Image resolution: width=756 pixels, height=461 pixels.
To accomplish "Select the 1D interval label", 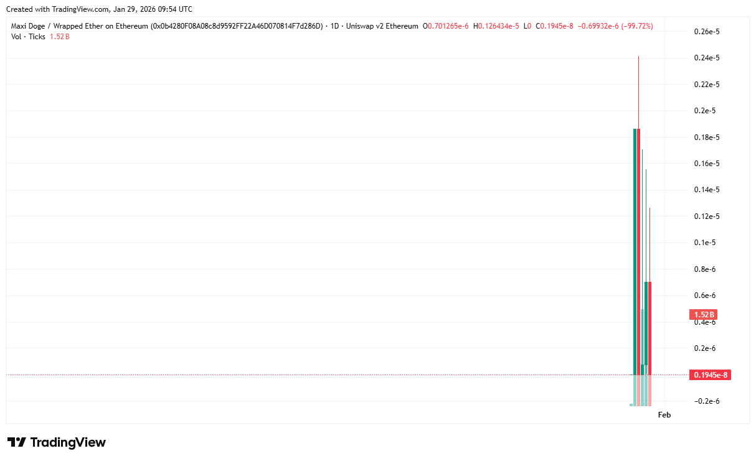I will [334, 26].
